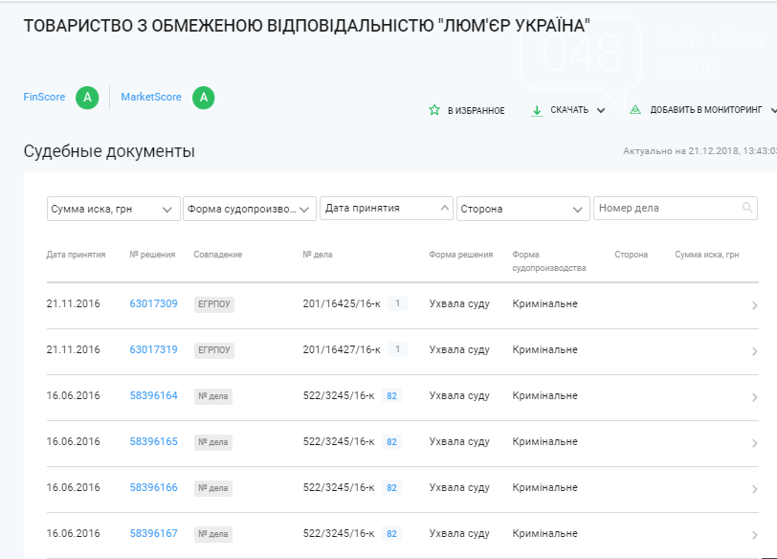Click ЕГРПОУ tag in row 63017319
The height and width of the screenshot is (559, 777).
[x=214, y=350]
